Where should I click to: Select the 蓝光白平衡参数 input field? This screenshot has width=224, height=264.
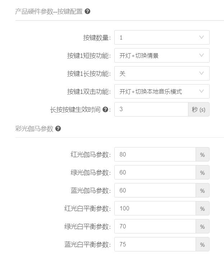pos(155,244)
